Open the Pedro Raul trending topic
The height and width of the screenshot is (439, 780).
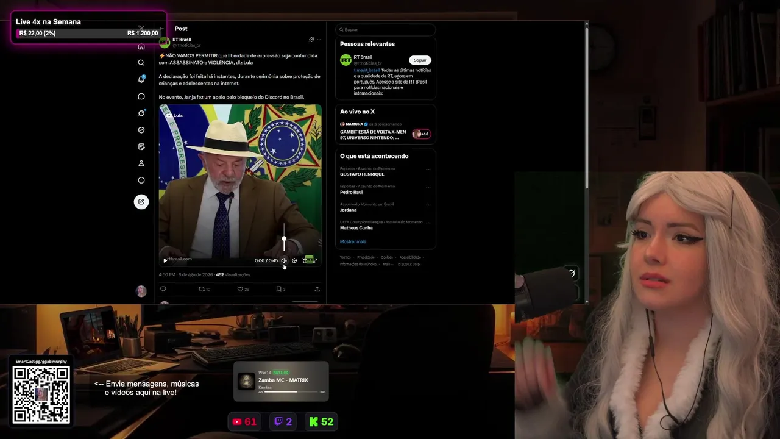[351, 192]
